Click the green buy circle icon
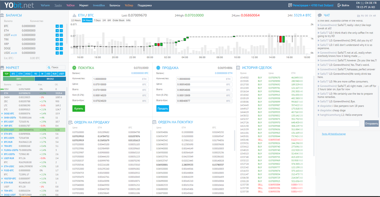 74,67
